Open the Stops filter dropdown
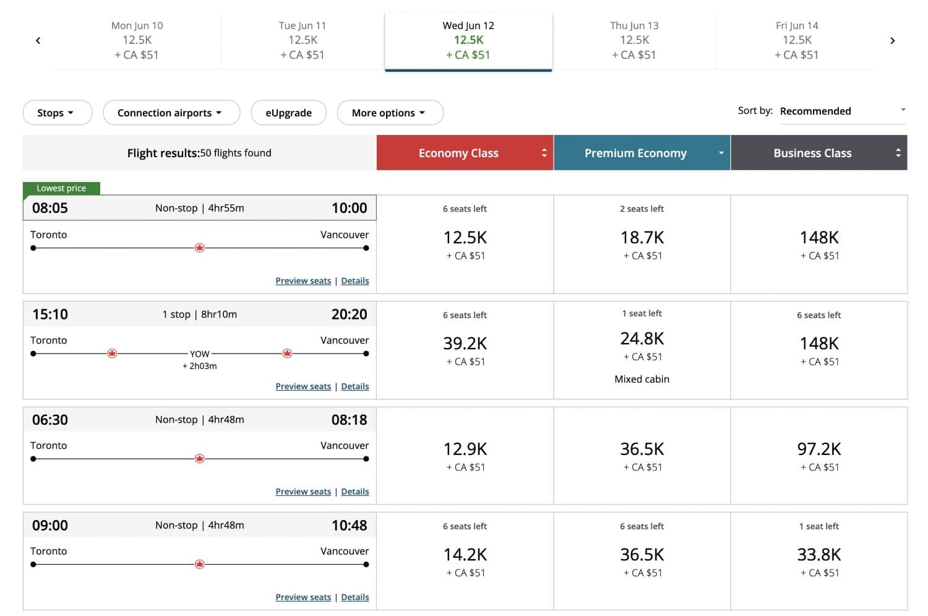The image size is (928, 616). pyautogui.click(x=57, y=113)
